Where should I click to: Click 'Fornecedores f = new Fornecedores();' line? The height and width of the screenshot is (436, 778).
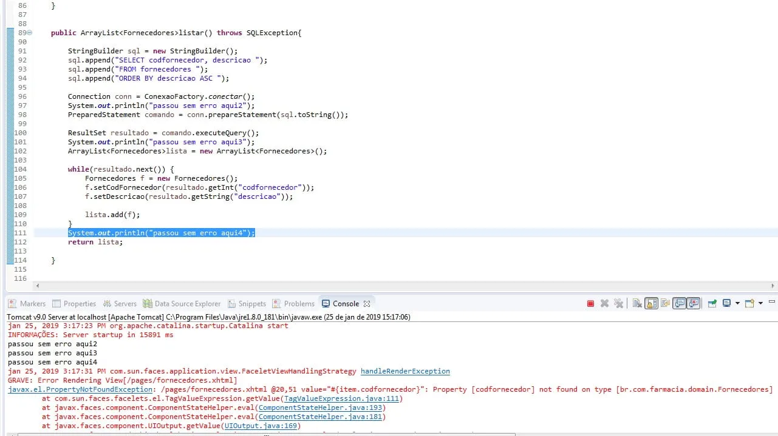coord(162,178)
